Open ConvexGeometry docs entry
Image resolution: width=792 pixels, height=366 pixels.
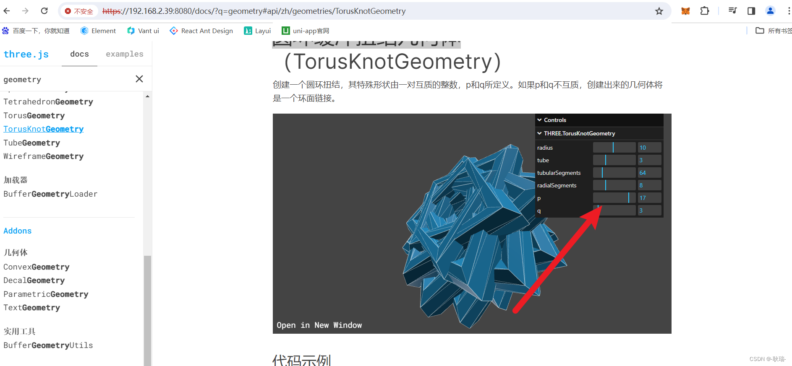(37, 267)
